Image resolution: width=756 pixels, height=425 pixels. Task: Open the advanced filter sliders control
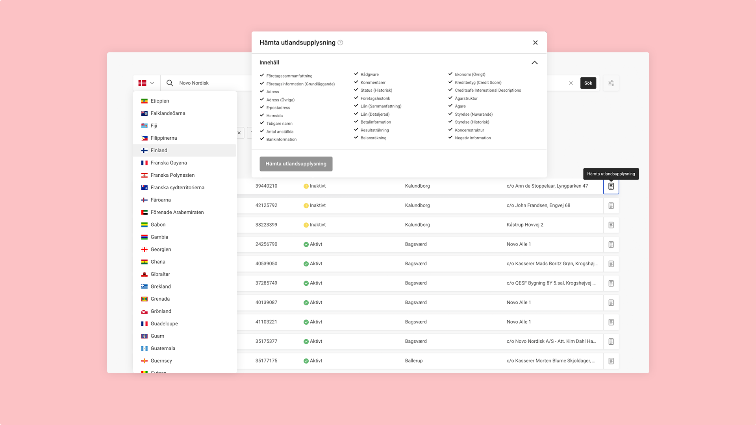611,83
